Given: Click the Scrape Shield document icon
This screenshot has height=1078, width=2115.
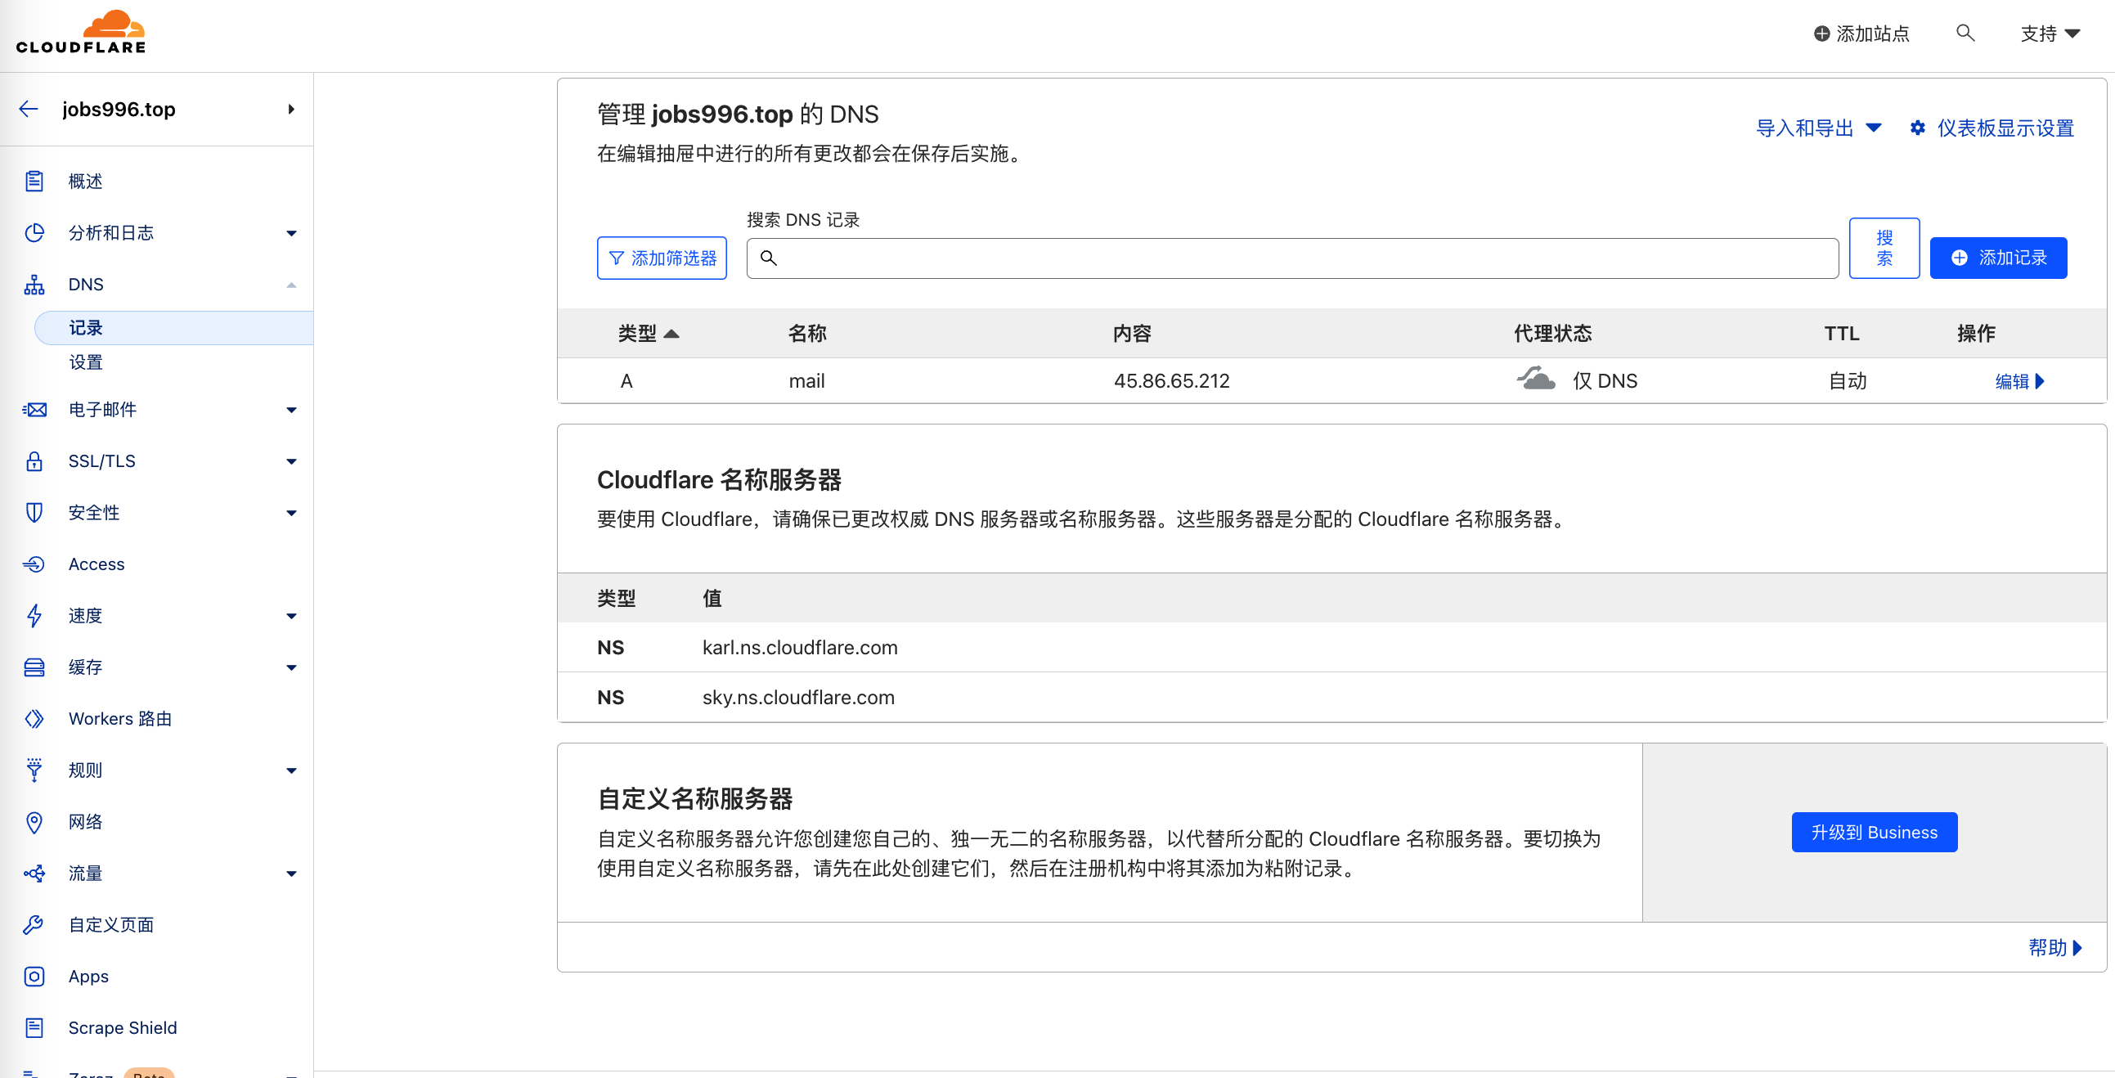Looking at the screenshot, I should (x=34, y=1028).
